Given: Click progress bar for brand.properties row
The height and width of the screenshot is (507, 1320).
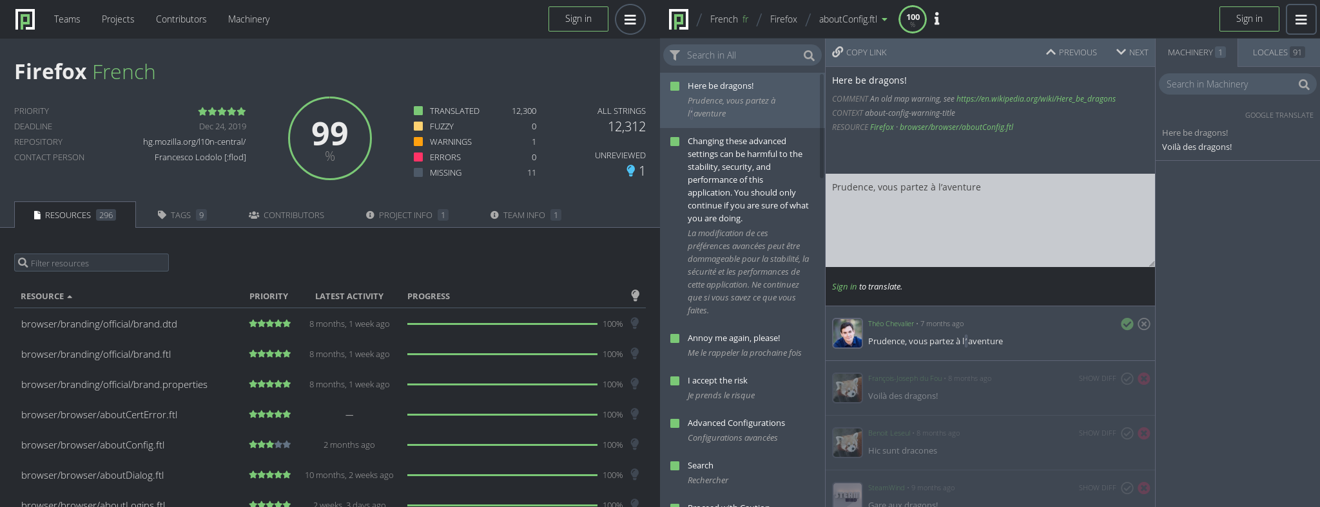Looking at the screenshot, I should (x=502, y=384).
